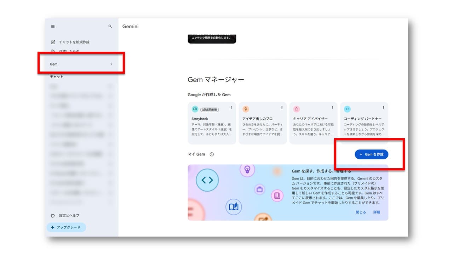Image resolution: width=453 pixels, height=255 pixels.
Task: Select Gem in the sidebar menu
Action: (x=54, y=64)
